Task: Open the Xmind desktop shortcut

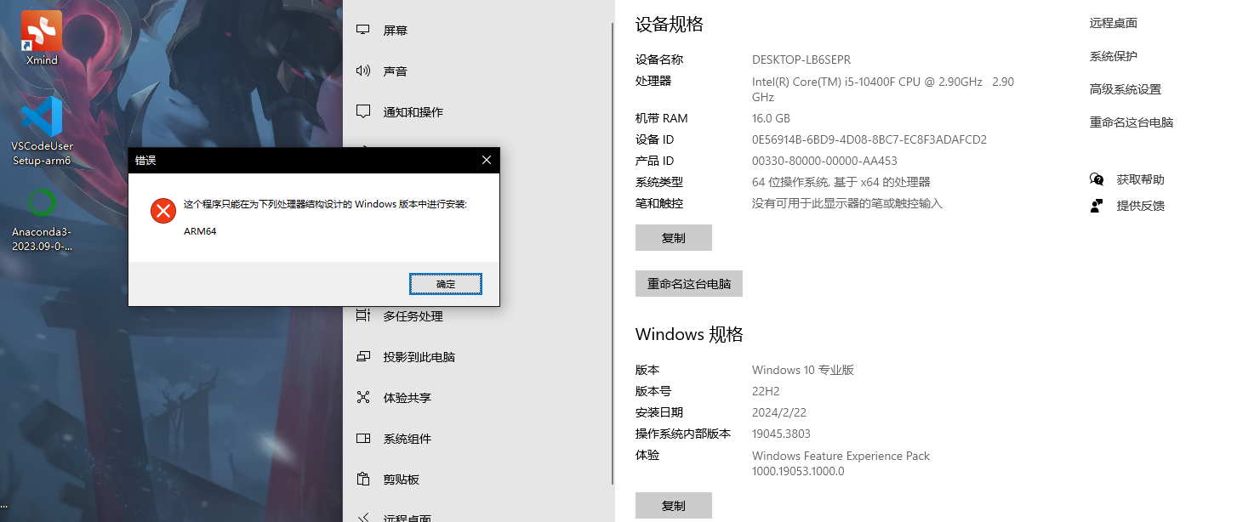Action: tap(42, 38)
